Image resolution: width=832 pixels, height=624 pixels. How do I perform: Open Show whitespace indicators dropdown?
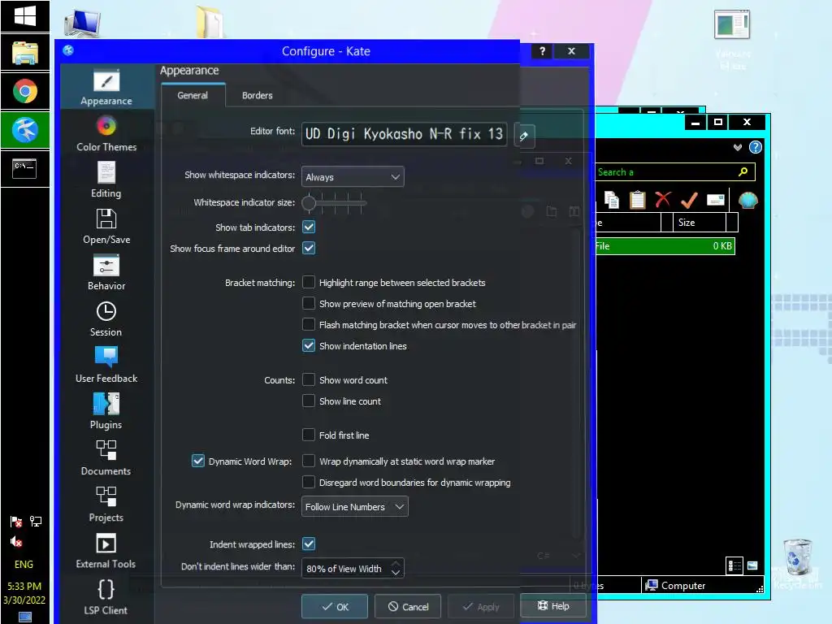(353, 176)
